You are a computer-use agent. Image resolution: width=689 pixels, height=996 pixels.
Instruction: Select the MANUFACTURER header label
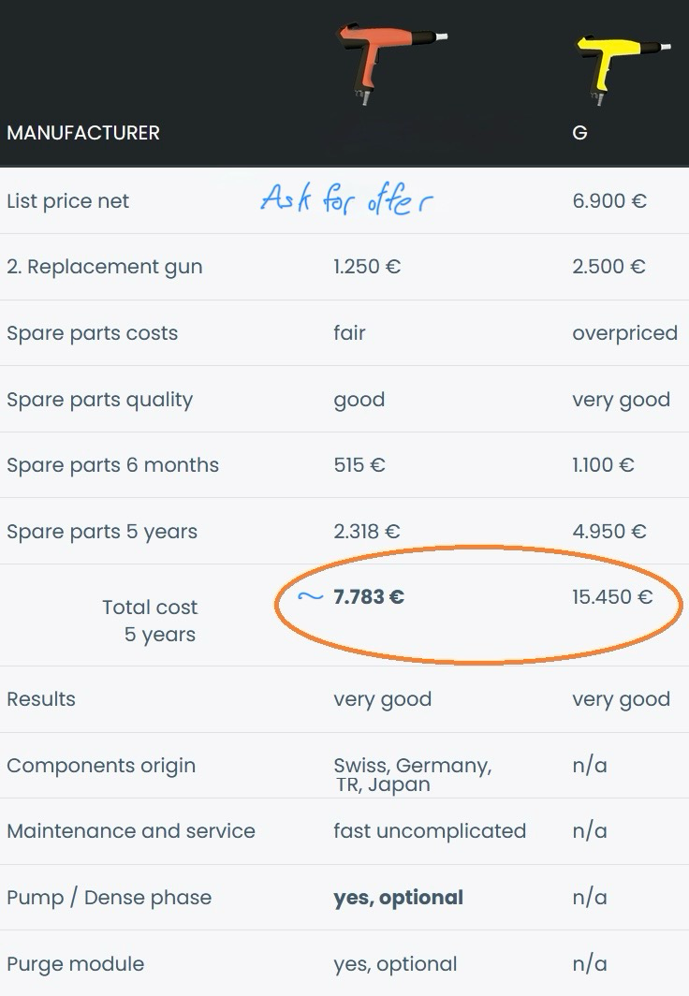coord(83,133)
